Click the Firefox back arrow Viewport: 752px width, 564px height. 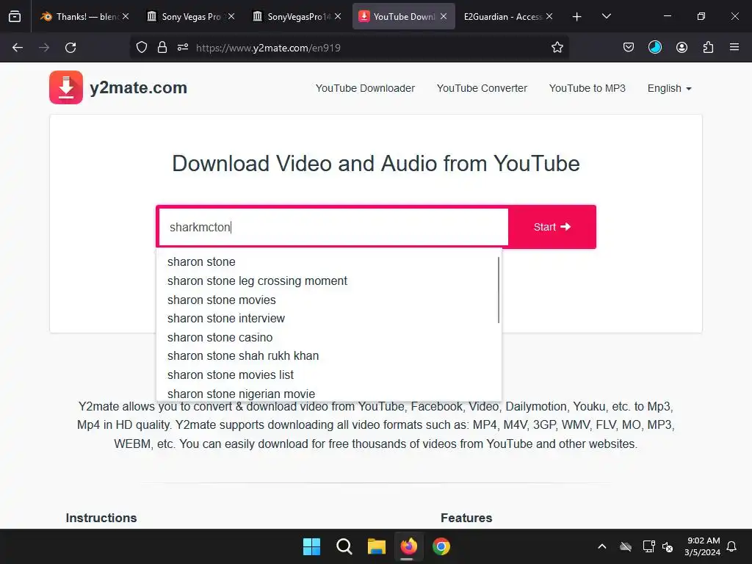pyautogui.click(x=18, y=48)
